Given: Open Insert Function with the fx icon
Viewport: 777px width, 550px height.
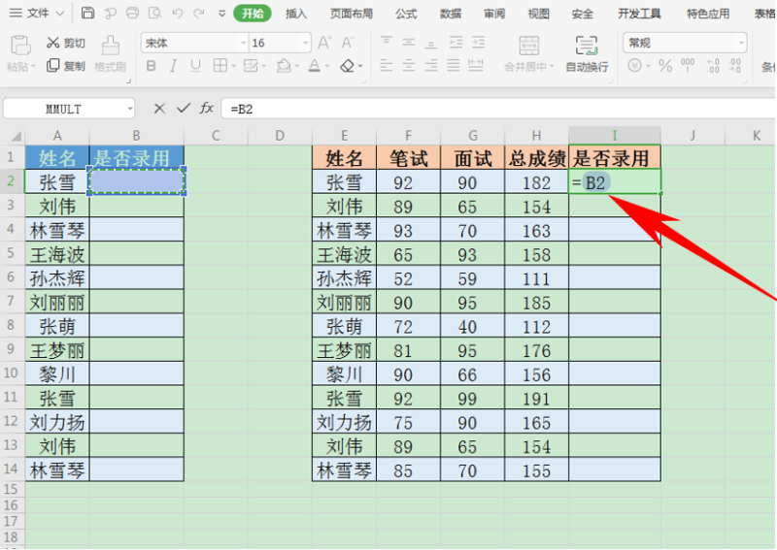Looking at the screenshot, I should coord(207,109).
